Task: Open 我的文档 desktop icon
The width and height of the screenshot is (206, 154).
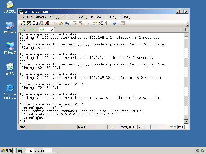Action: click(x=10, y=7)
